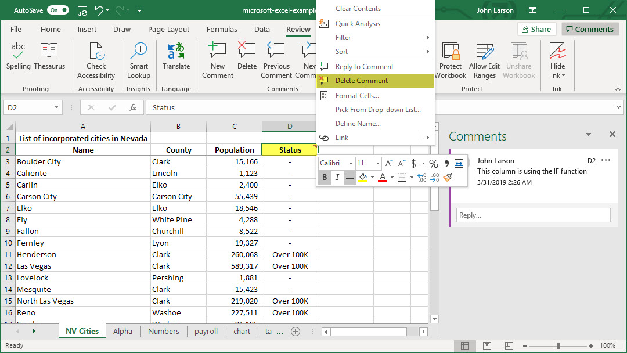627x353 pixels.
Task: Click the yellow fill color swatch
Action: 363,178
